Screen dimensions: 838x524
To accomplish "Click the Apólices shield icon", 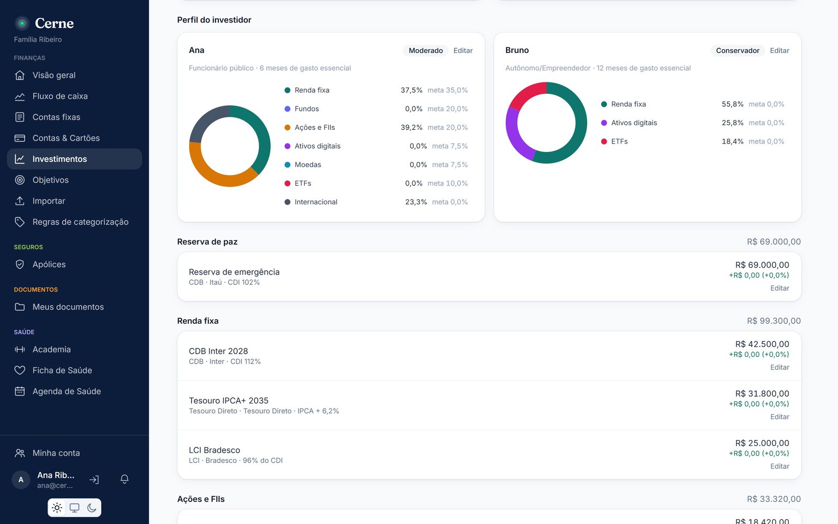I will pyautogui.click(x=20, y=264).
